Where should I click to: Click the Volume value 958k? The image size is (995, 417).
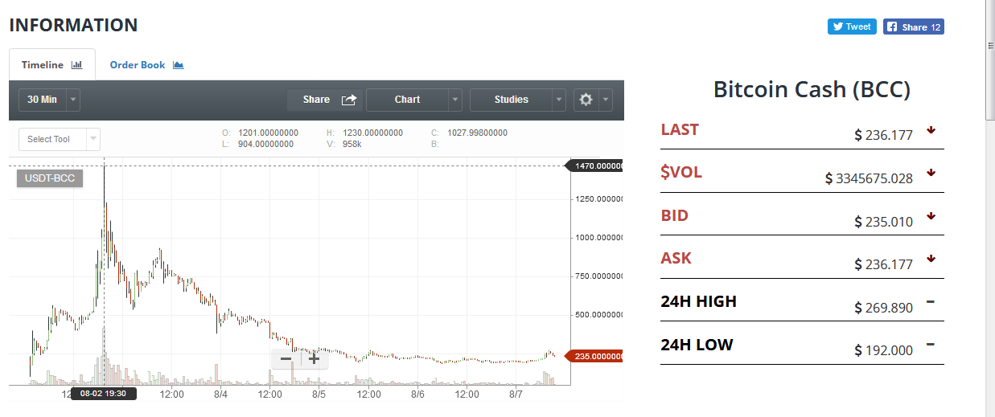[x=352, y=144]
